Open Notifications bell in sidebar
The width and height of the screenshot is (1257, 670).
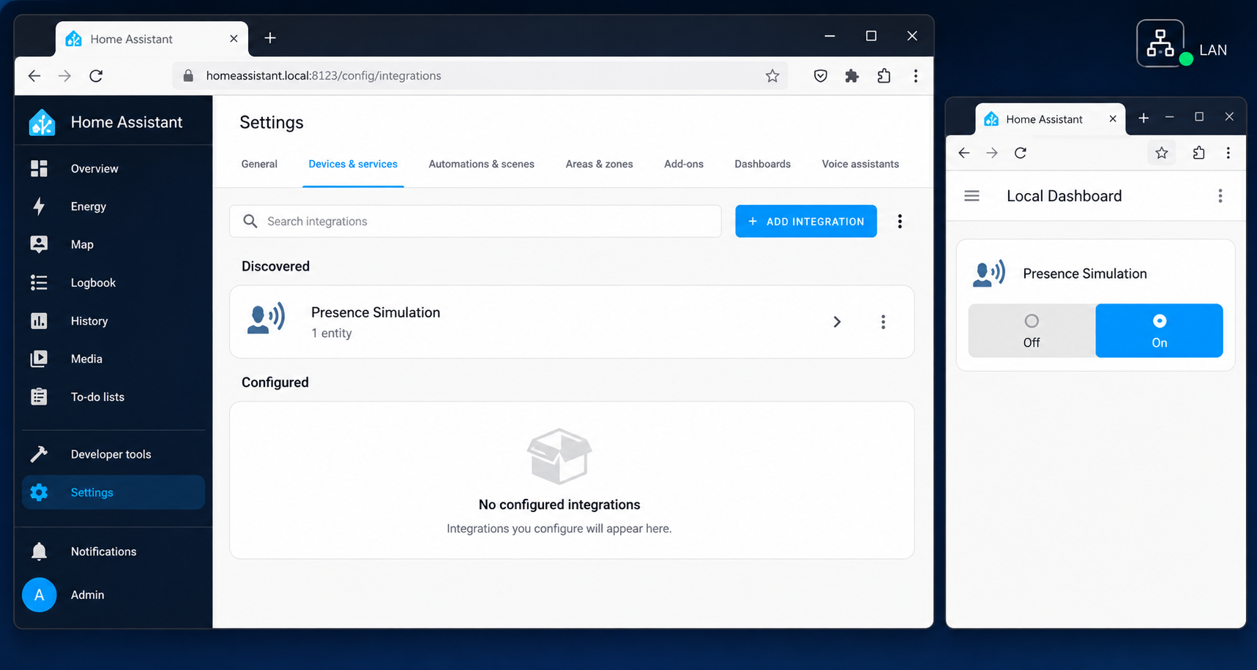[x=39, y=552]
